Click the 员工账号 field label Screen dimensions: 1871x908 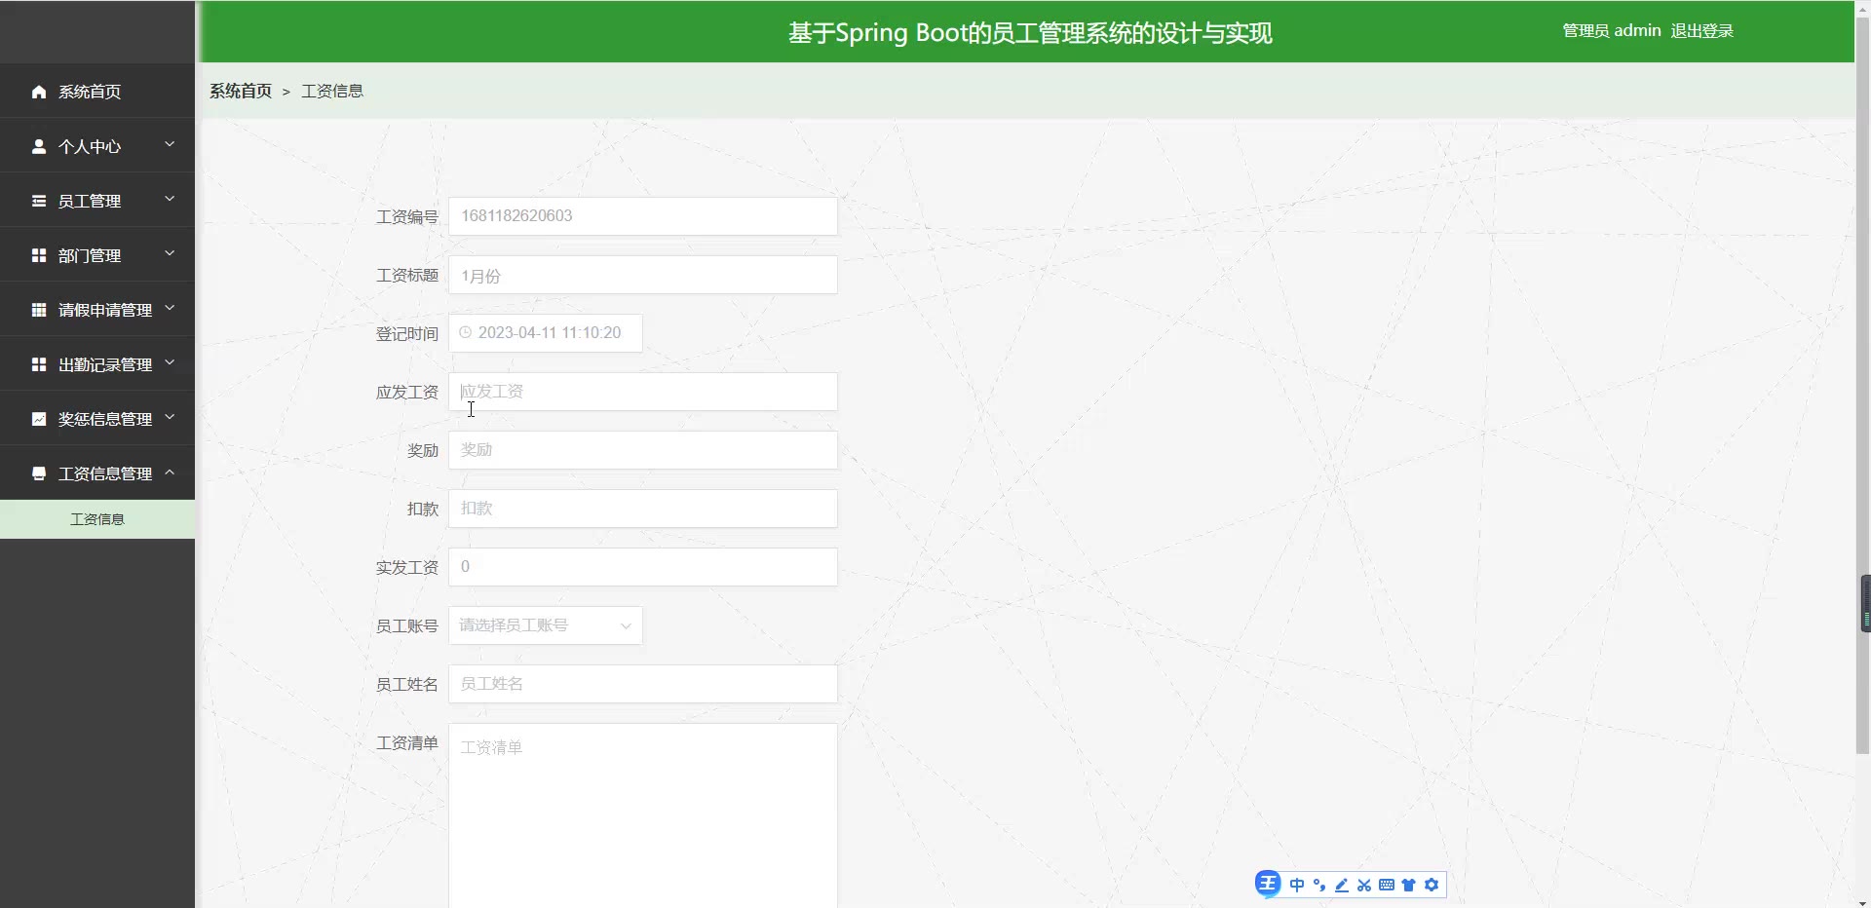(x=407, y=626)
